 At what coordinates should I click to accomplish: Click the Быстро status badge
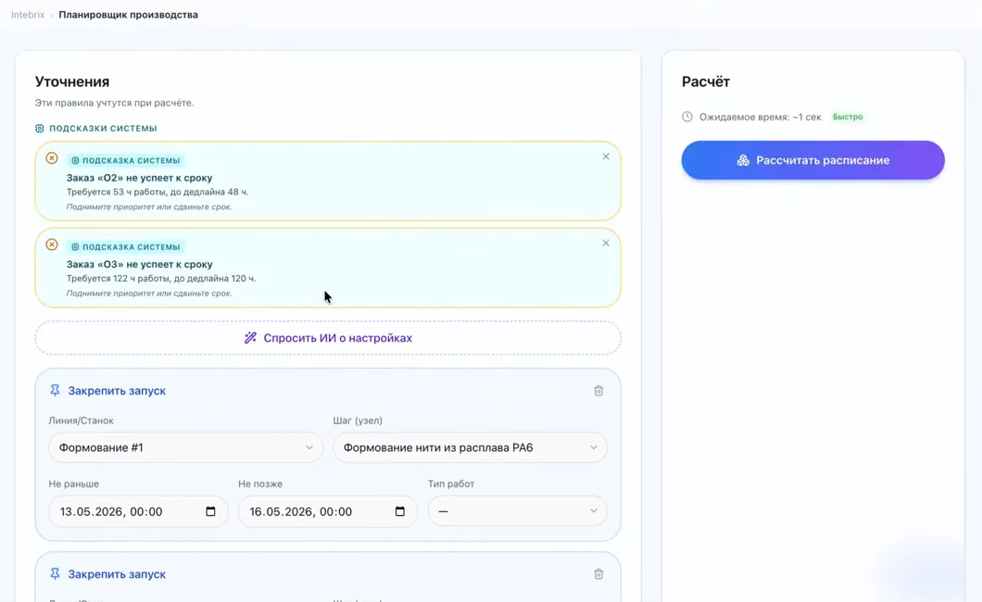(x=848, y=117)
